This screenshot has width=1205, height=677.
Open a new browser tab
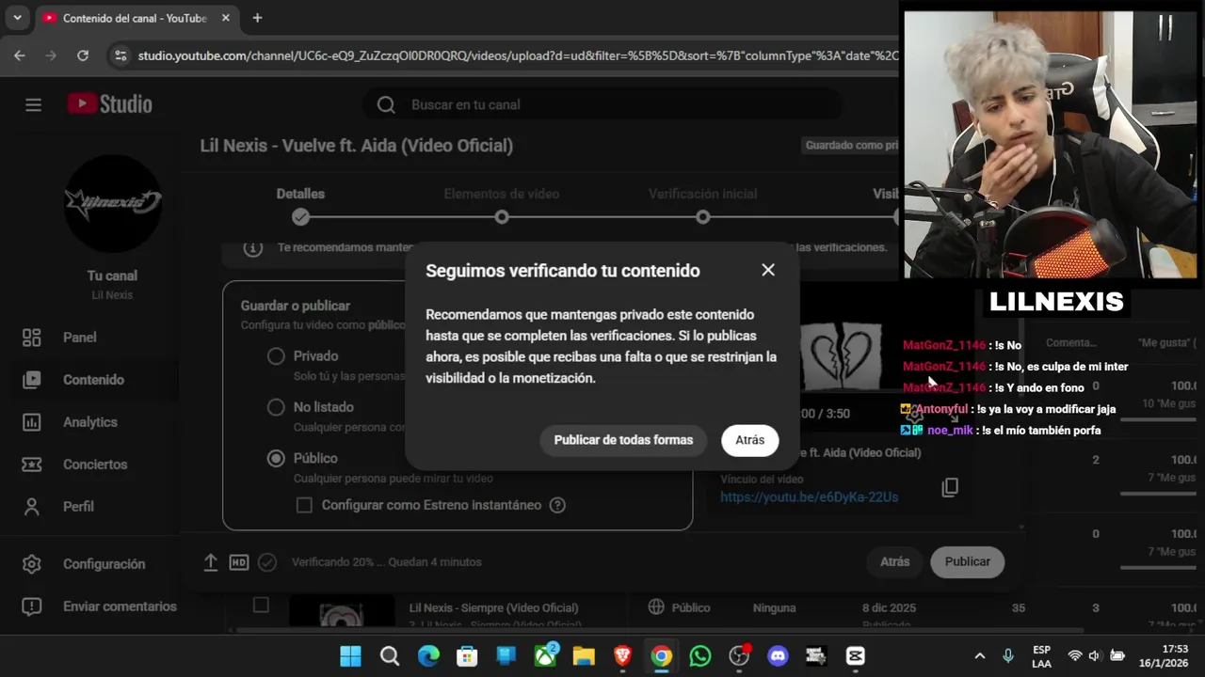coord(257,18)
